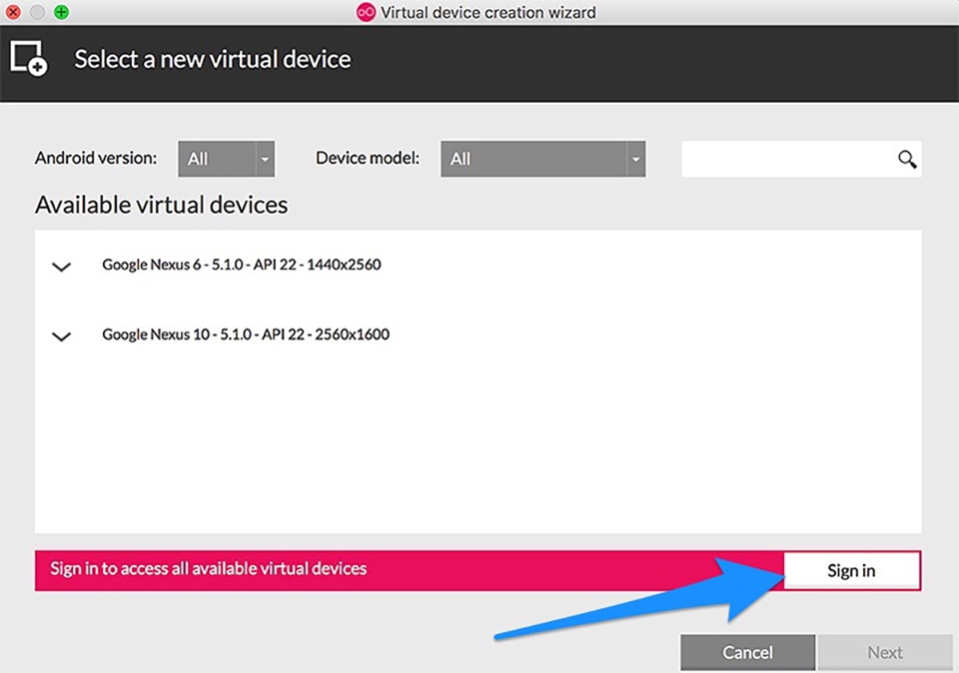Screen dimensions: 959x673
Task: Open the Android version dropdown
Action: (226, 159)
